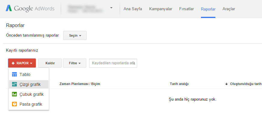Click the Kaldır button
Viewport: 262px width, 115px height.
50,63
